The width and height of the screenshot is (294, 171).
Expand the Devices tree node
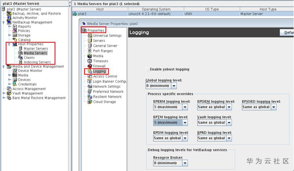point(9,80)
